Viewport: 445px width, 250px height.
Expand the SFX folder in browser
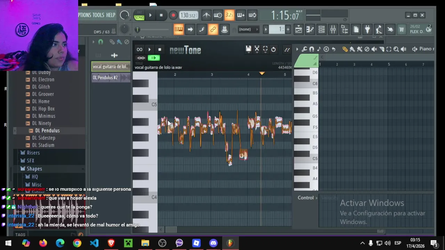pos(31,161)
